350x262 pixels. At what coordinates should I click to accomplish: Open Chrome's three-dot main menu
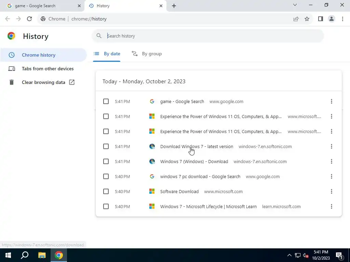(x=342, y=19)
